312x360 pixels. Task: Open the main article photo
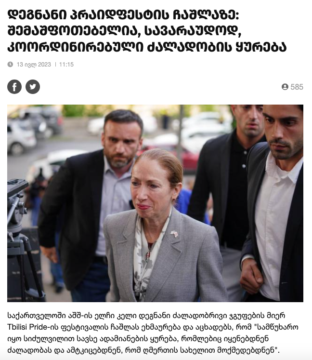click(156, 203)
